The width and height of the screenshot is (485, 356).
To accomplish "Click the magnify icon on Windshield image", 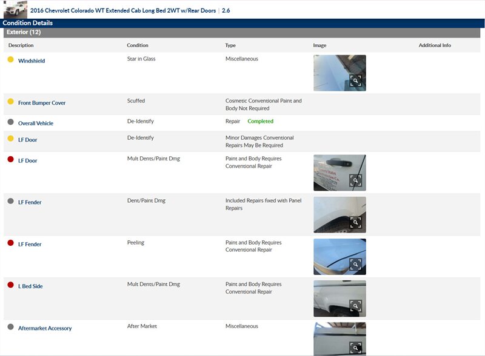I will pyautogui.click(x=356, y=81).
